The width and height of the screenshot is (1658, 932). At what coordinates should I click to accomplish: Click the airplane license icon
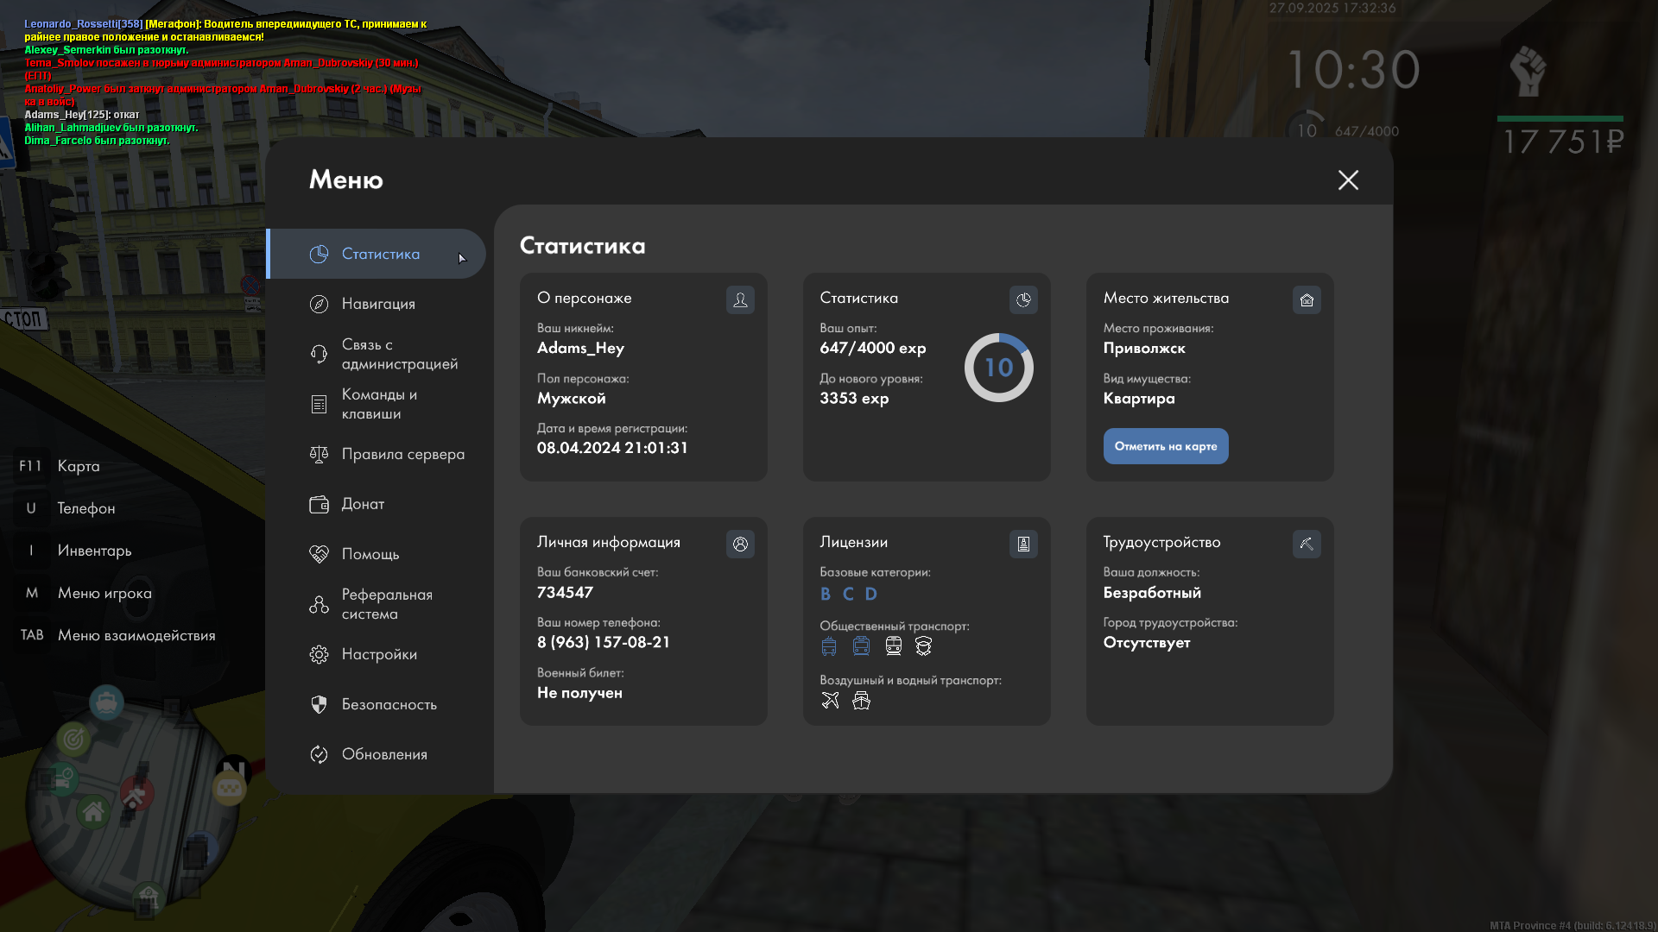click(830, 701)
